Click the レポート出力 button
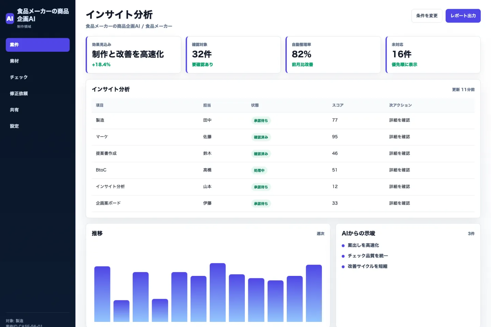This screenshot has height=327, width=491. [x=463, y=16]
